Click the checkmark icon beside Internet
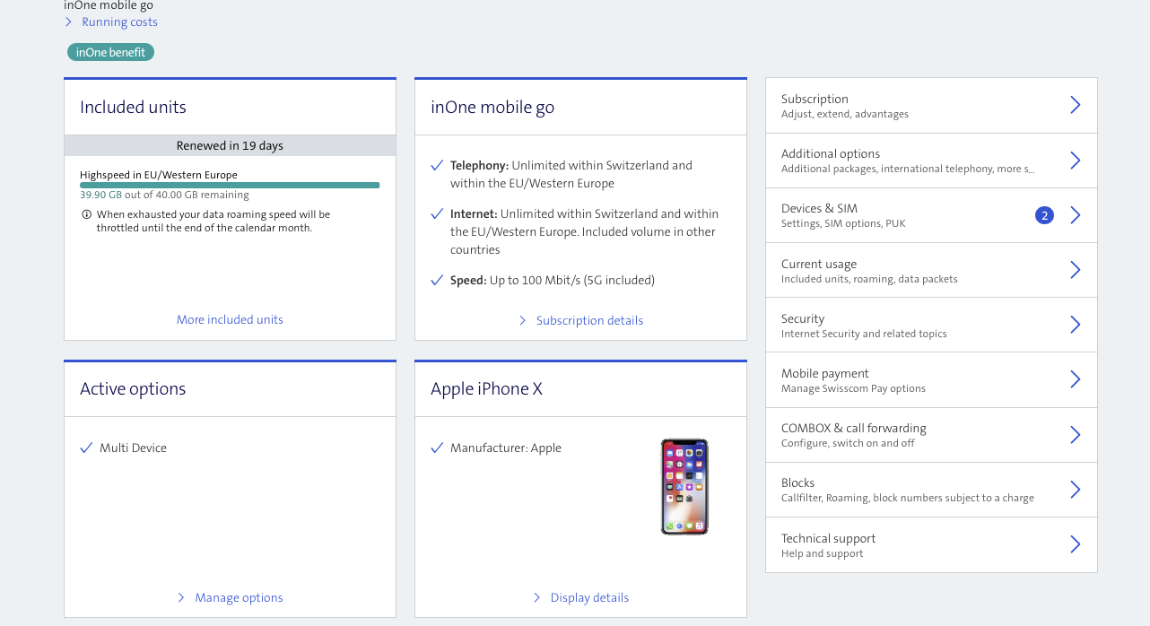The height and width of the screenshot is (626, 1150). (437, 213)
